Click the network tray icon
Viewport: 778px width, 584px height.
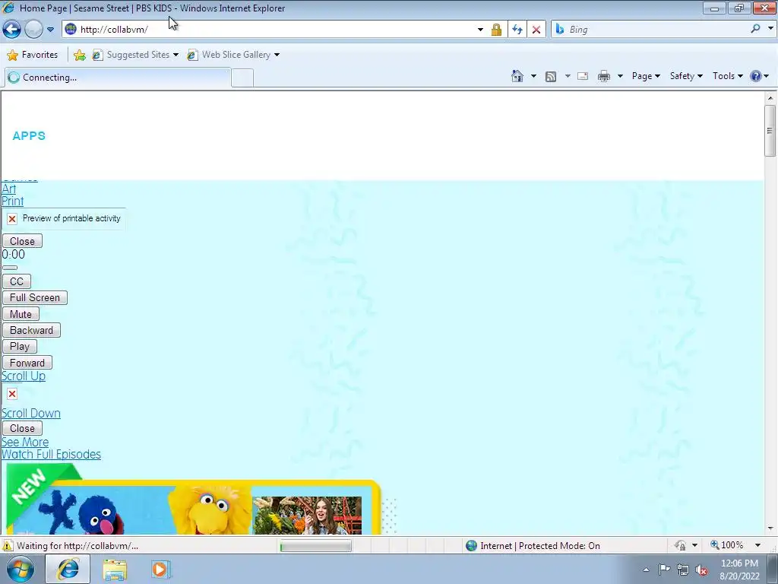(x=683, y=570)
